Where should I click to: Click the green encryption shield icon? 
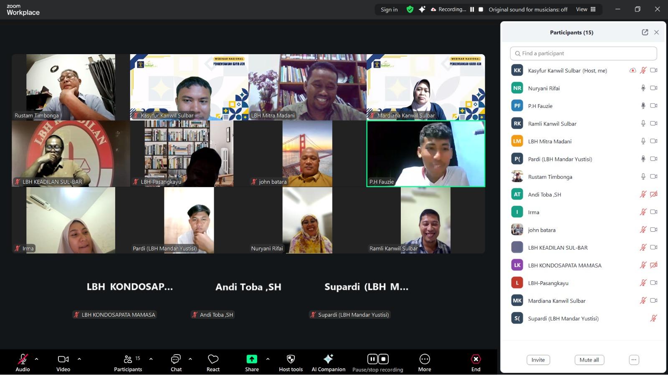click(410, 10)
